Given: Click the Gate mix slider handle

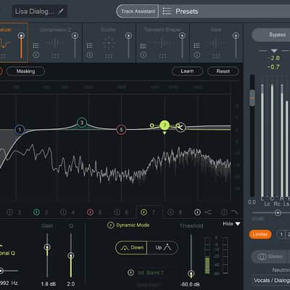Looking at the screenshot, I should click(236, 36).
